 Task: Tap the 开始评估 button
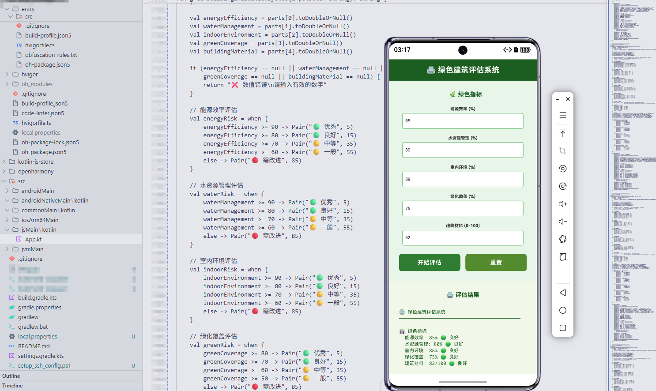[x=430, y=262]
